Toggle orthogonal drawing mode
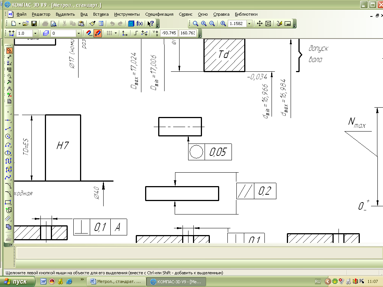This screenshot has width=383, height=287. (136, 33)
